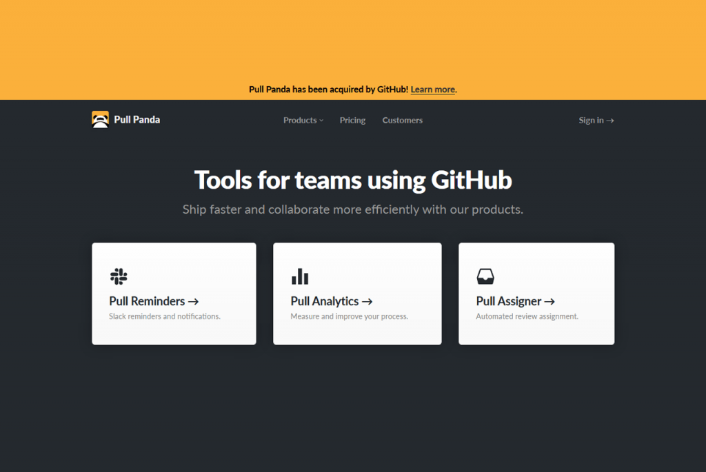Open the Pull Analytics product link
This screenshot has height=472, width=706.
(x=324, y=301)
